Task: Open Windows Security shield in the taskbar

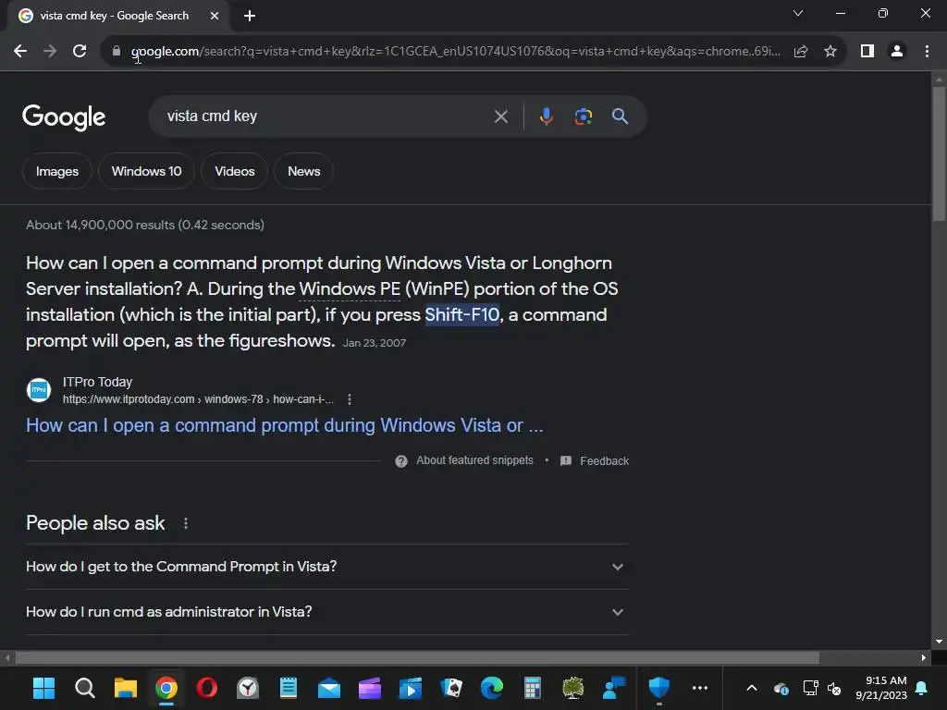Action: (x=658, y=688)
